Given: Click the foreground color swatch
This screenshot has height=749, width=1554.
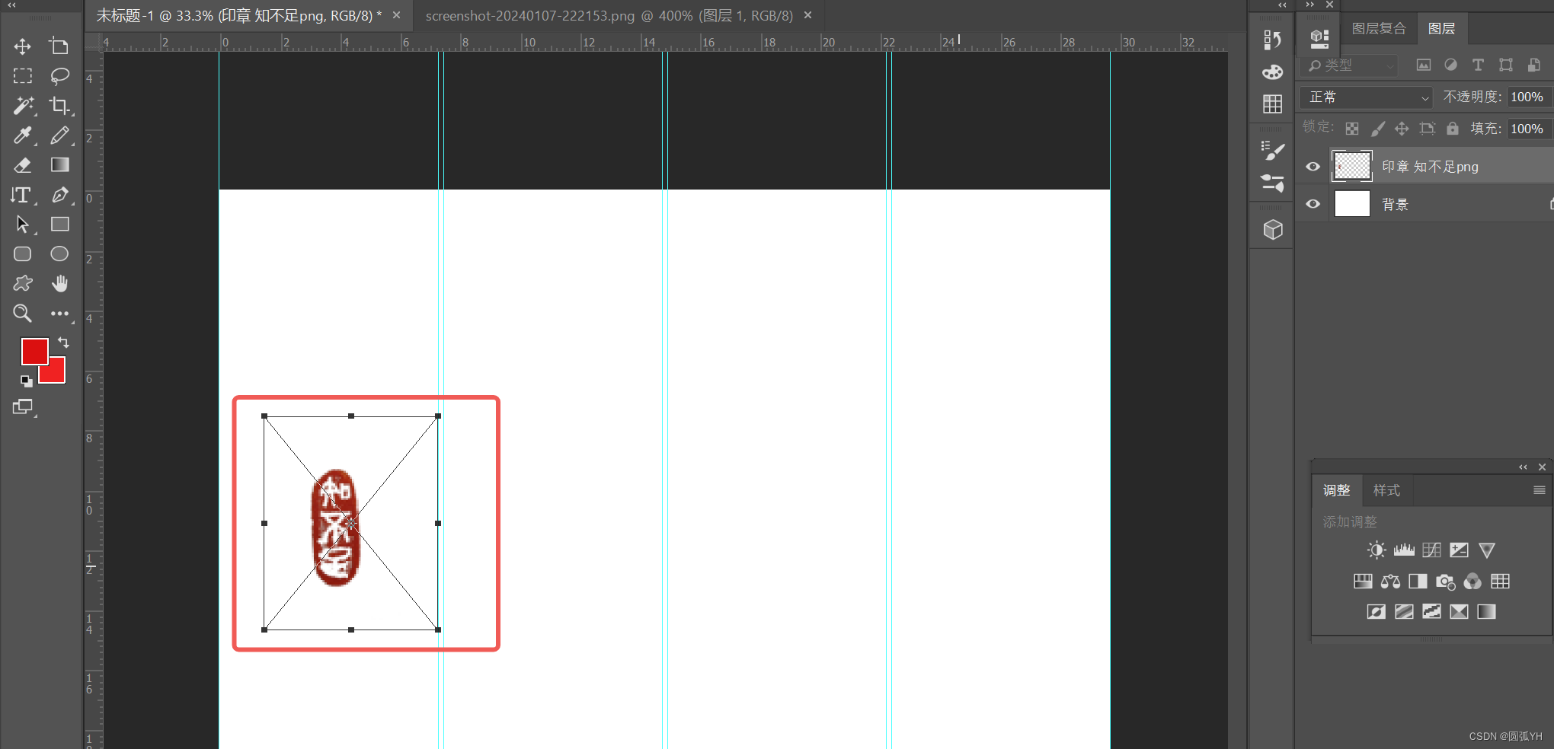Looking at the screenshot, I should tap(34, 351).
